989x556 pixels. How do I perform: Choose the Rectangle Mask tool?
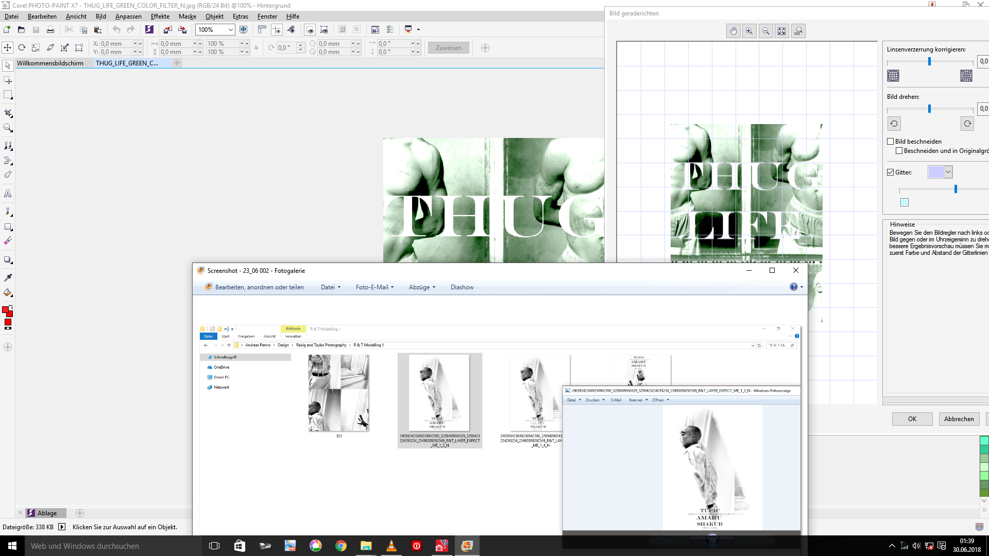(x=8, y=95)
